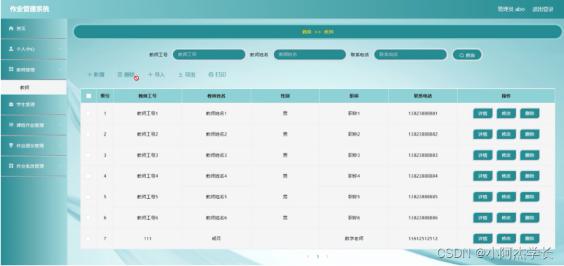
Task: Click the home icon beside 首页
Action: point(11,28)
